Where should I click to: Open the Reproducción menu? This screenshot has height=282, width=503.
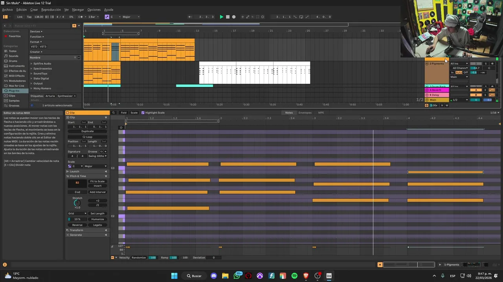[x=51, y=9]
